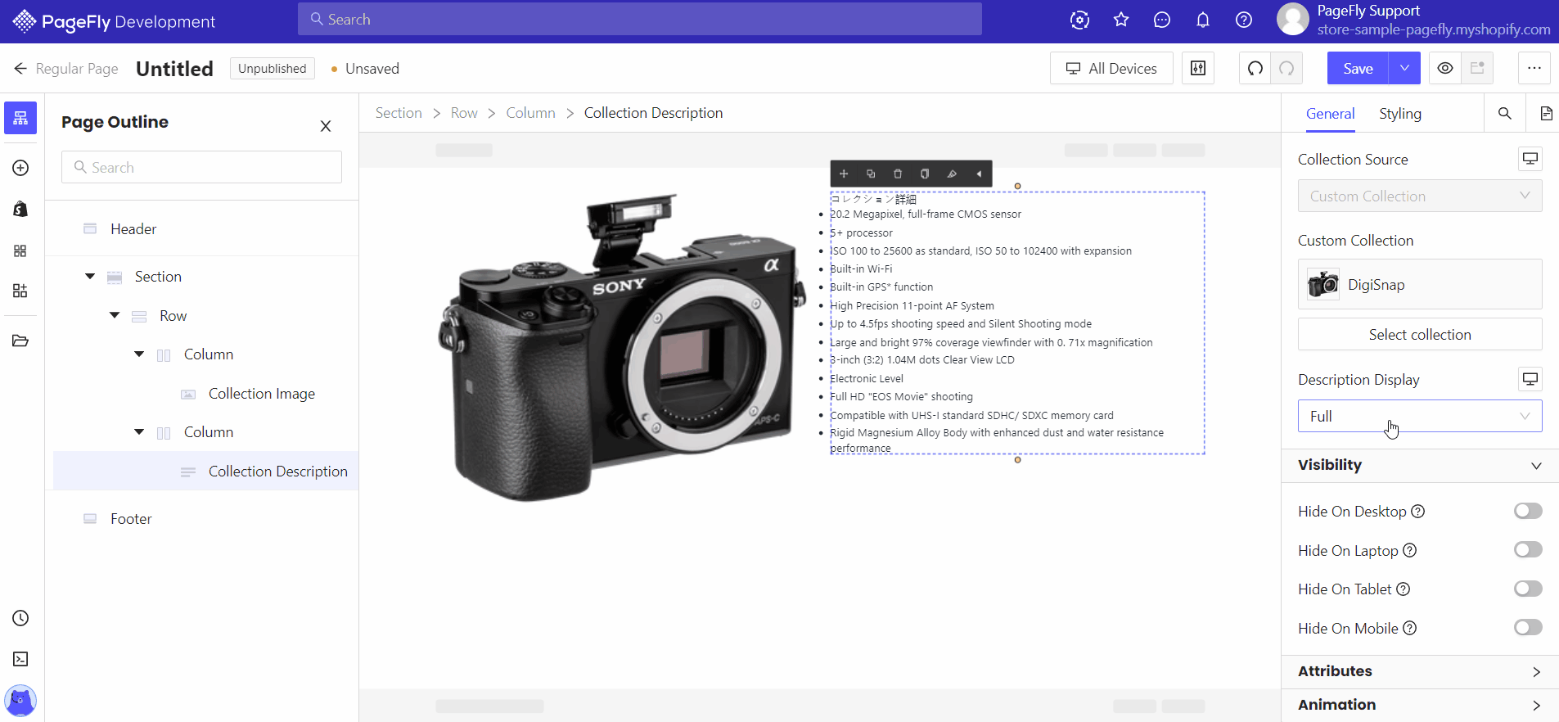The height and width of the screenshot is (722, 1559).
Task: Collapse the Visibility section
Action: (x=1420, y=465)
